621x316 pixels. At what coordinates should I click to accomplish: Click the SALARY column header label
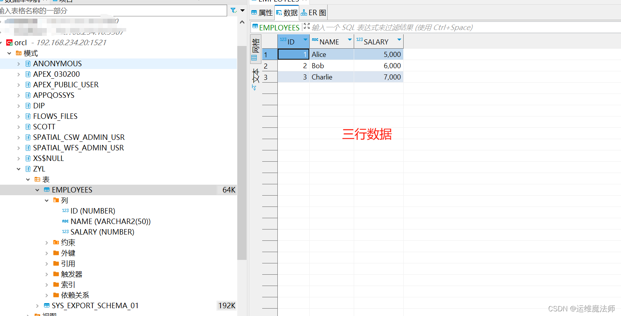(x=376, y=42)
